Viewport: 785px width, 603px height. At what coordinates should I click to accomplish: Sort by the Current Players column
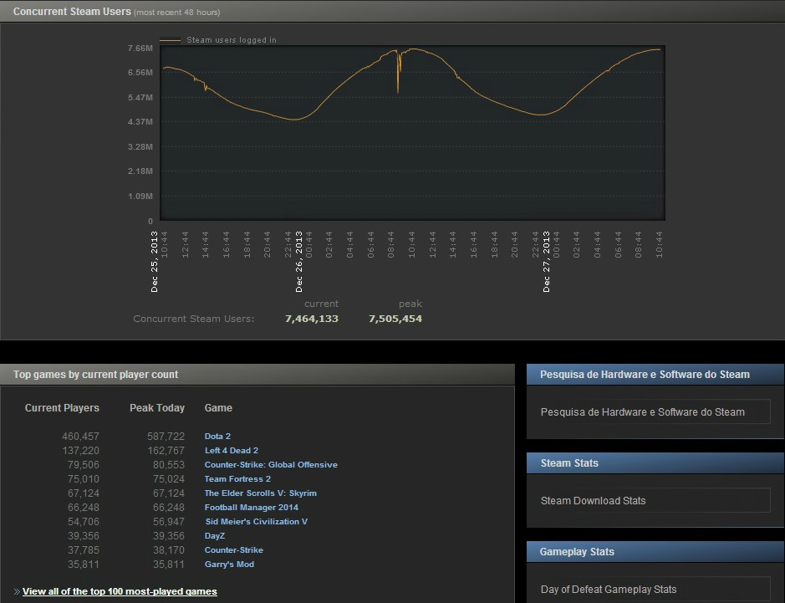pos(62,407)
